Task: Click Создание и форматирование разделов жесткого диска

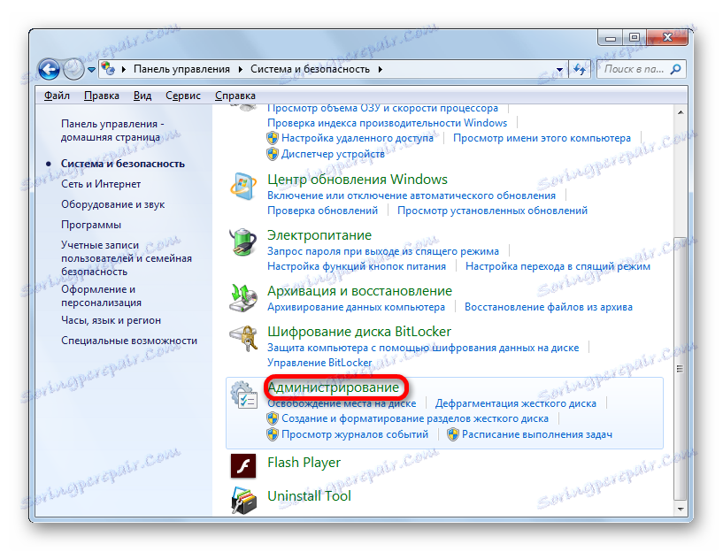Action: (415, 418)
